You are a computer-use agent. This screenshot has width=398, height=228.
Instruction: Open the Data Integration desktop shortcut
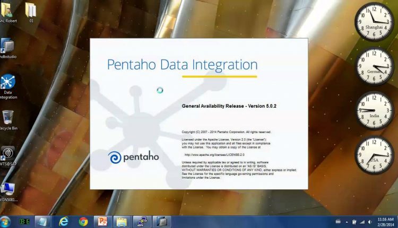(x=8, y=87)
